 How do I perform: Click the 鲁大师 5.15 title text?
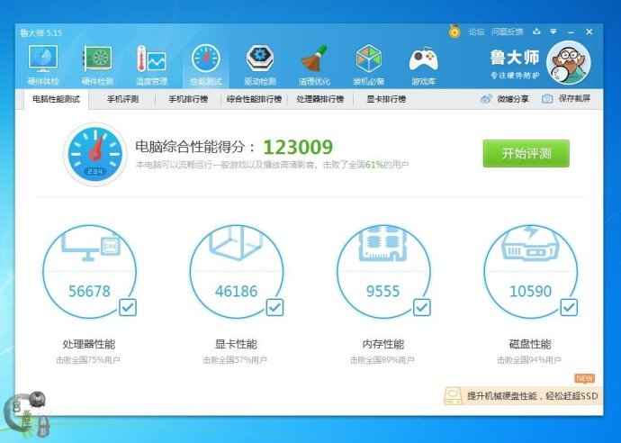click(x=41, y=33)
